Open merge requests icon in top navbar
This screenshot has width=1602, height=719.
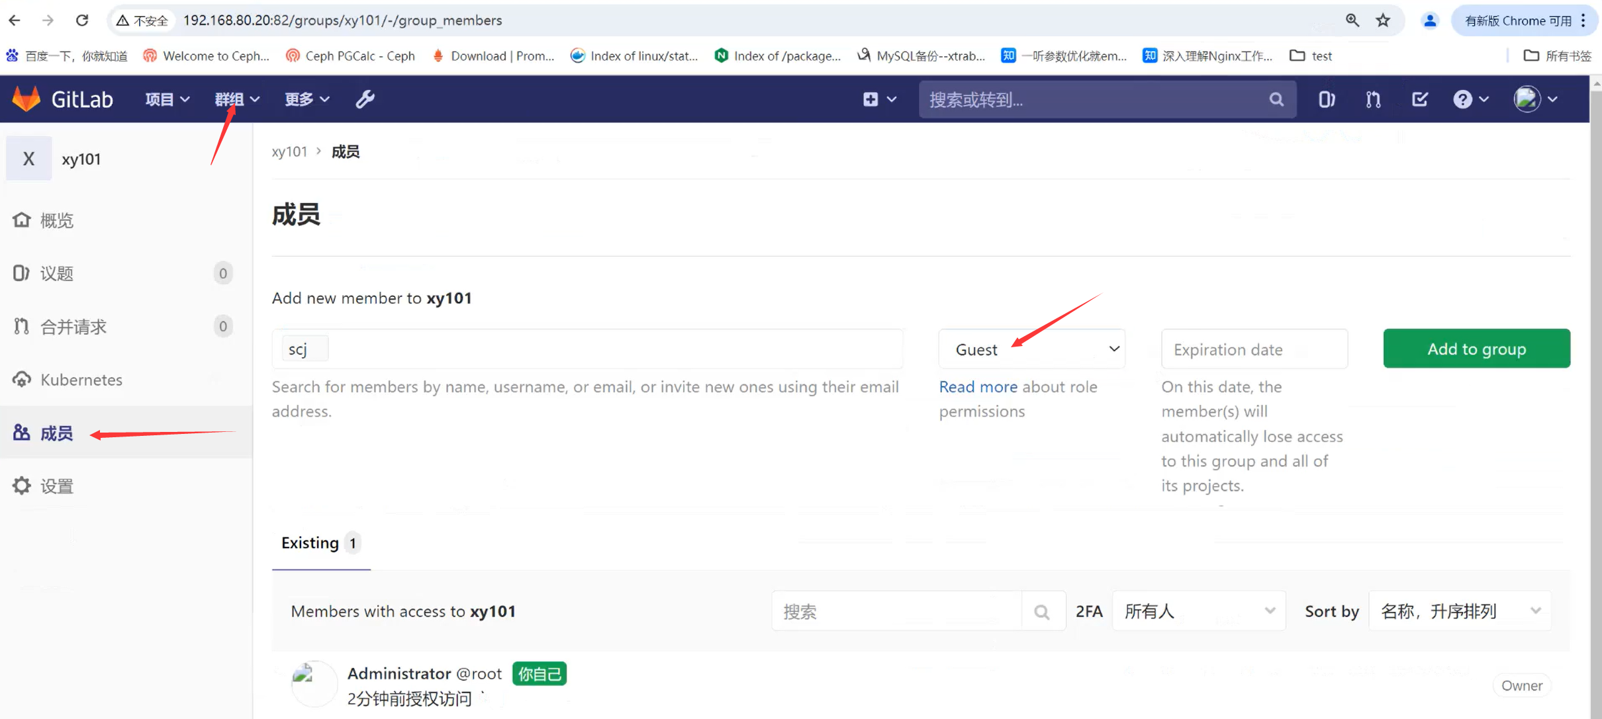point(1373,99)
